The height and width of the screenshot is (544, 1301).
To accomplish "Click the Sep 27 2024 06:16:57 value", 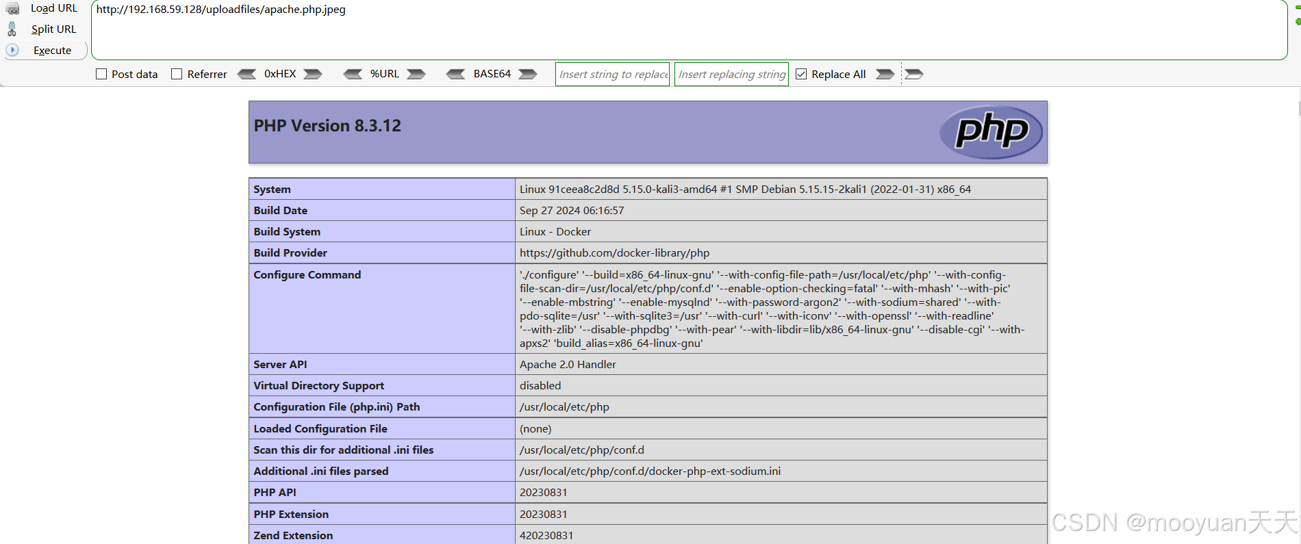I will (x=572, y=211).
